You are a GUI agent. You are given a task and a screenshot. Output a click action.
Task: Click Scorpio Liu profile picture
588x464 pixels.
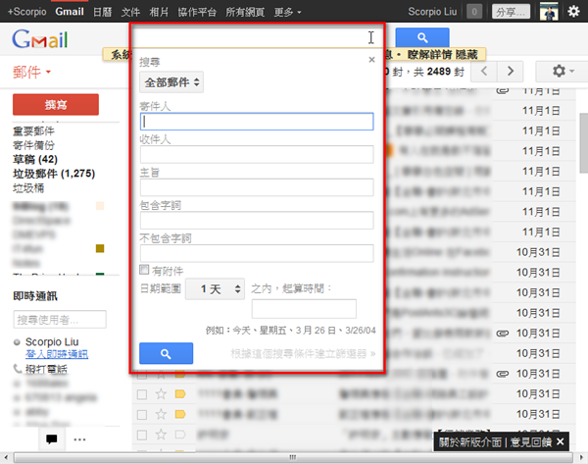(549, 11)
